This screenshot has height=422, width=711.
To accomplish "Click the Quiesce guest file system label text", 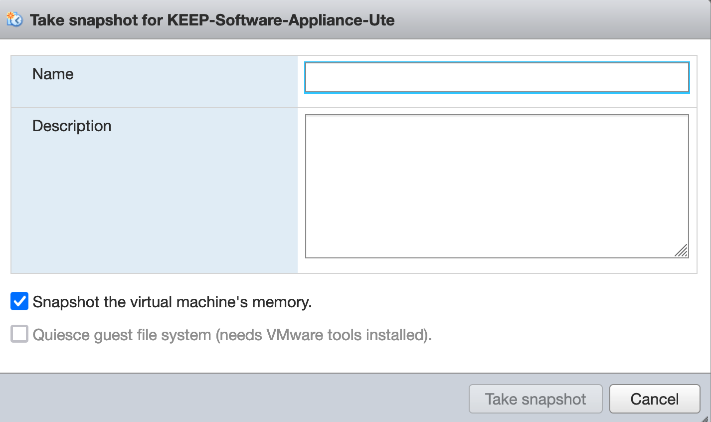I will [122, 335].
